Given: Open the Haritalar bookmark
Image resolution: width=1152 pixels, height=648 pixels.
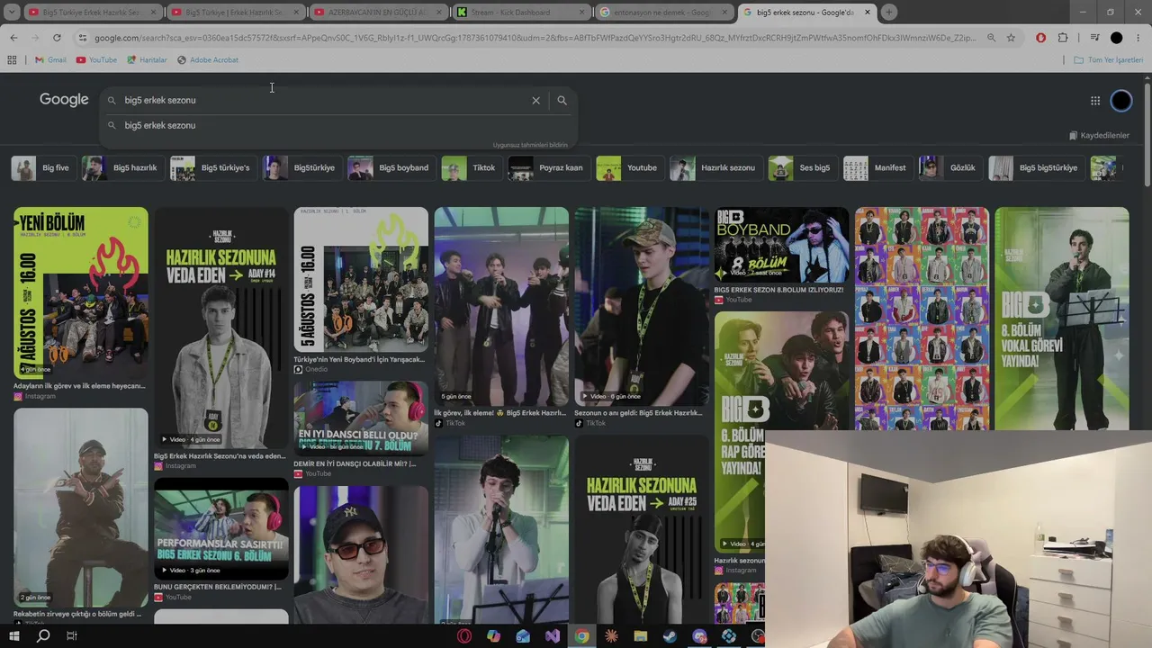Looking at the screenshot, I should [x=147, y=60].
